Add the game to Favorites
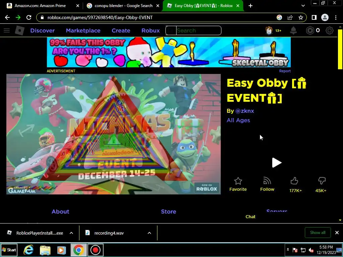The image size is (343, 257). pyautogui.click(x=238, y=184)
